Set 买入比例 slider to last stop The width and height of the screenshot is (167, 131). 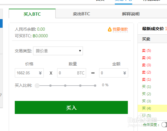point(95,86)
